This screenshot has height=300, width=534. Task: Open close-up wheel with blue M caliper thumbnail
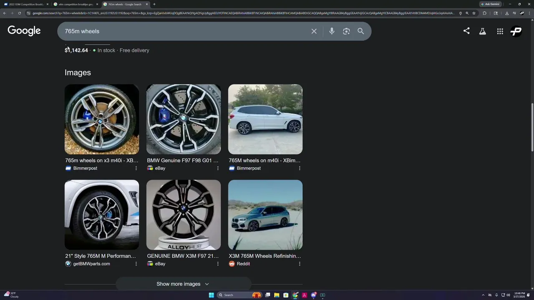[x=184, y=119]
